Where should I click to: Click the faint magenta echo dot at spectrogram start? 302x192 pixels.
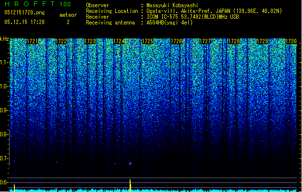pos(14,161)
